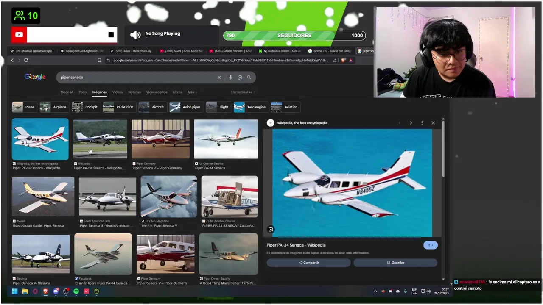
Task: Click the volume icon in system tray
Action: [x=428, y=291]
